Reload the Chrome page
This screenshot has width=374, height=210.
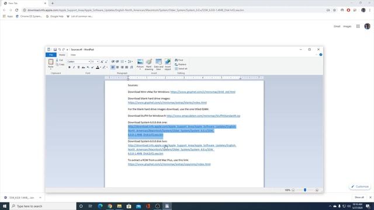click(17, 10)
